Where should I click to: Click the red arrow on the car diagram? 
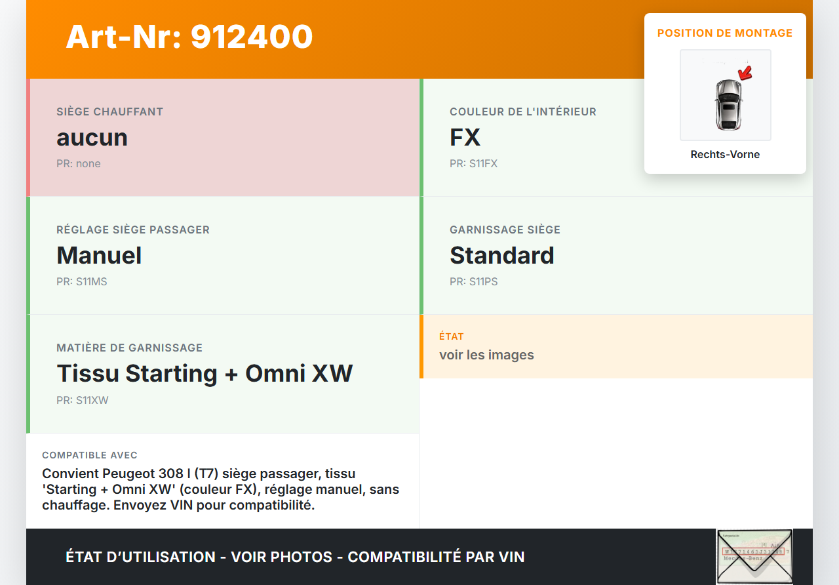click(x=745, y=72)
